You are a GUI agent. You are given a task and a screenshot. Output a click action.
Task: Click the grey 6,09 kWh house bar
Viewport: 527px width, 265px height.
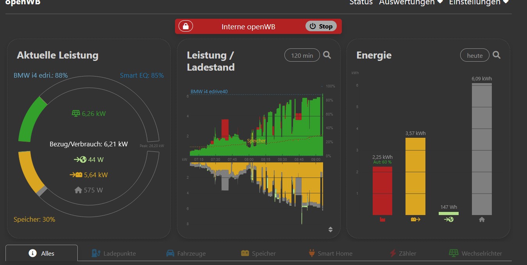(482, 149)
